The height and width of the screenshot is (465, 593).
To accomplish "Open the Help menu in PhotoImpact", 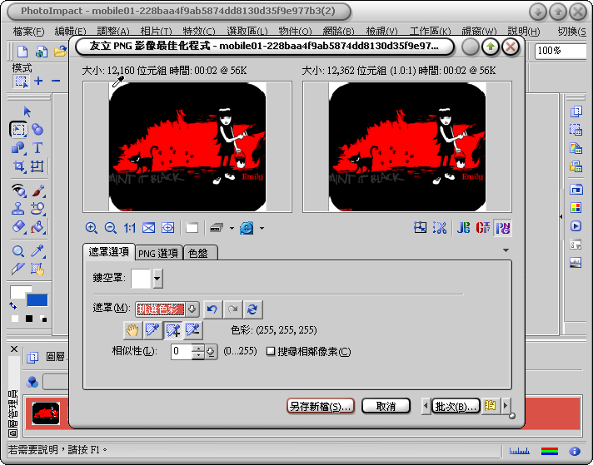I will [523, 32].
